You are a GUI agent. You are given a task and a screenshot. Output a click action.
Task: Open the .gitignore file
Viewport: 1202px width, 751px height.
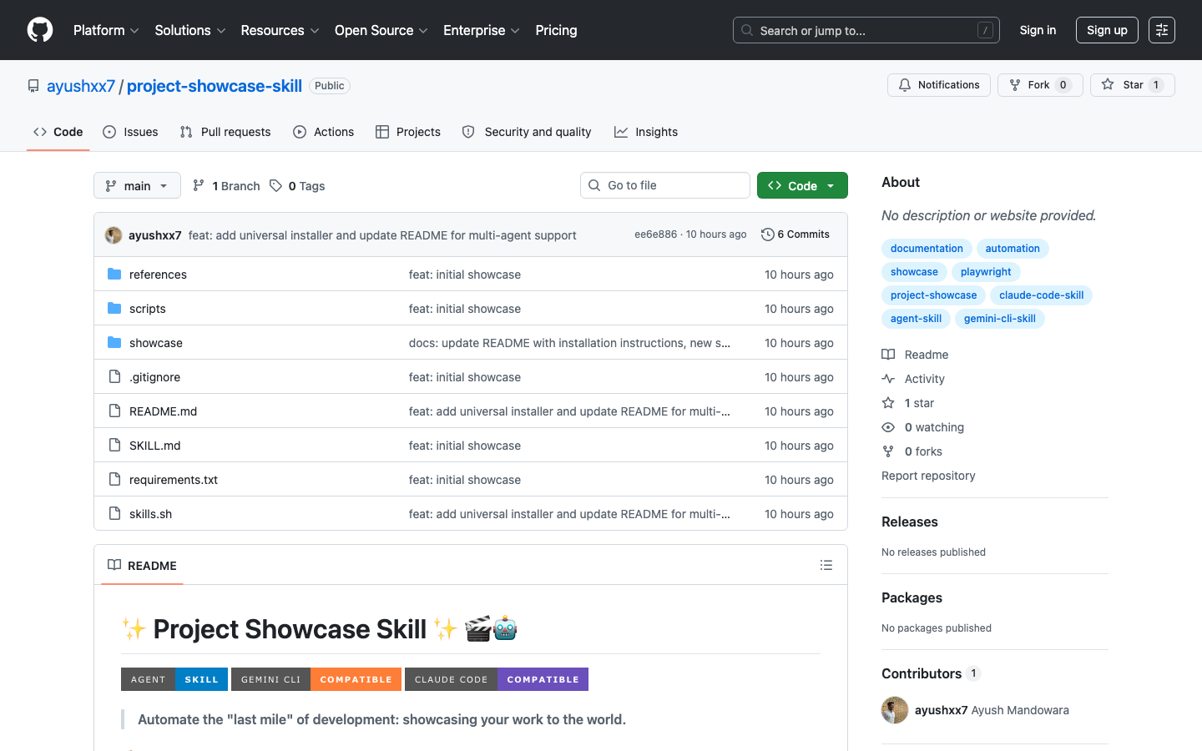(154, 377)
